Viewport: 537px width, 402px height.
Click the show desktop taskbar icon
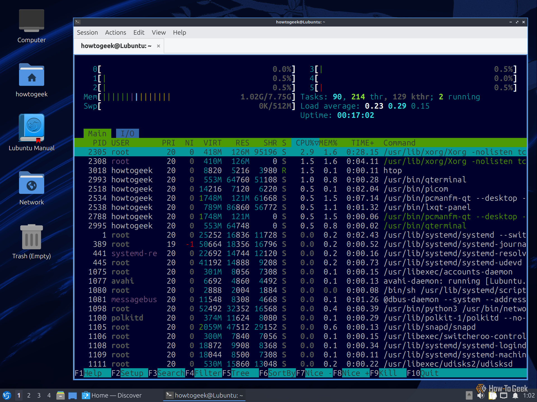click(x=72, y=395)
